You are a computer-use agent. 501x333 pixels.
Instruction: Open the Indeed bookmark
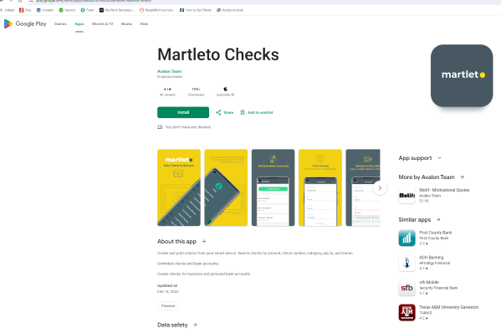[x=8, y=10]
